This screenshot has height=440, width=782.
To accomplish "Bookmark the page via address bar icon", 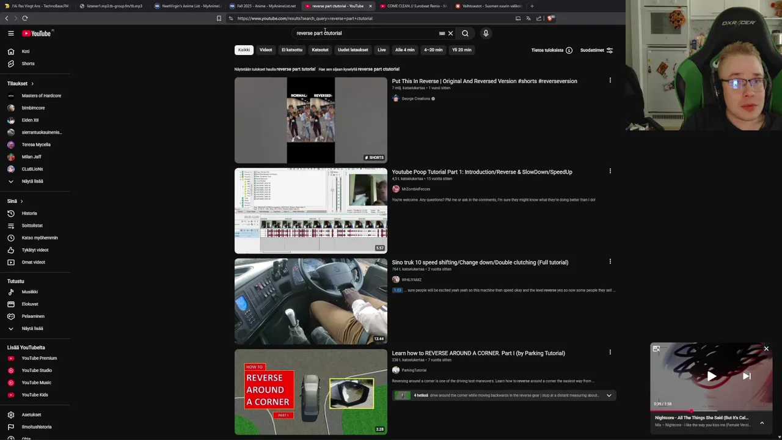I will [219, 18].
